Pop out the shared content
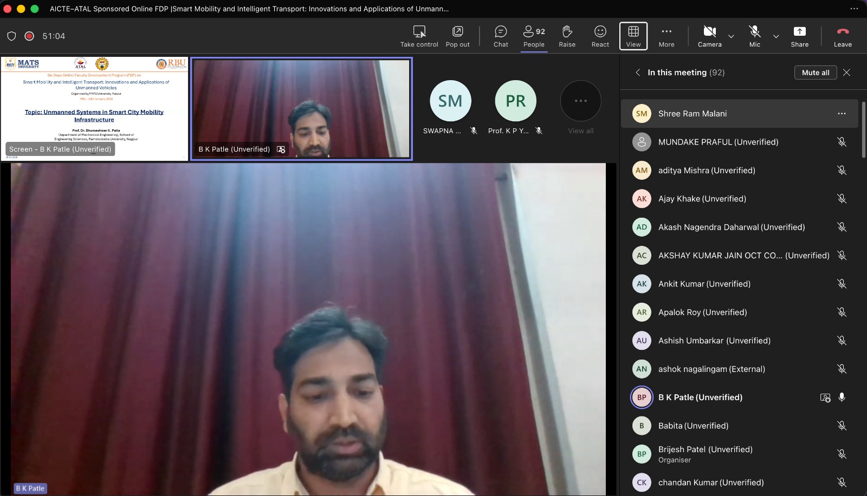Viewport: 867px width, 496px height. (x=457, y=36)
